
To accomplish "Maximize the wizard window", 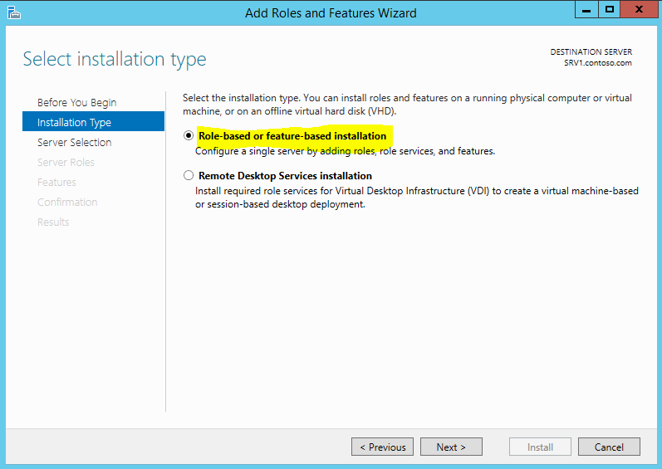I will click(x=609, y=10).
